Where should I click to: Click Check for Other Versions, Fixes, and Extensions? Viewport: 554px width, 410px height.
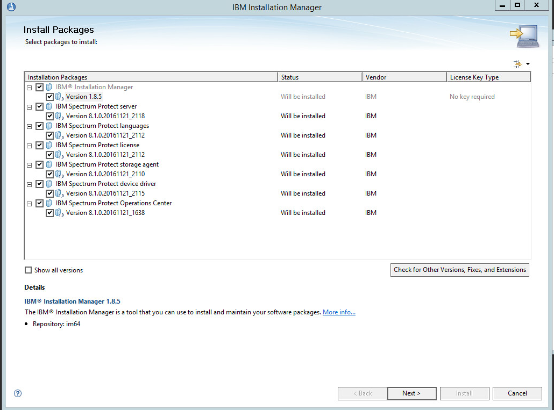[x=459, y=270]
